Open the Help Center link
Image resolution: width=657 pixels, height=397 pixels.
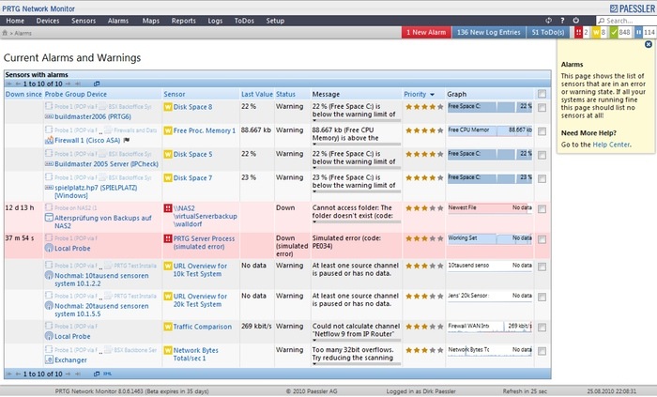point(611,145)
